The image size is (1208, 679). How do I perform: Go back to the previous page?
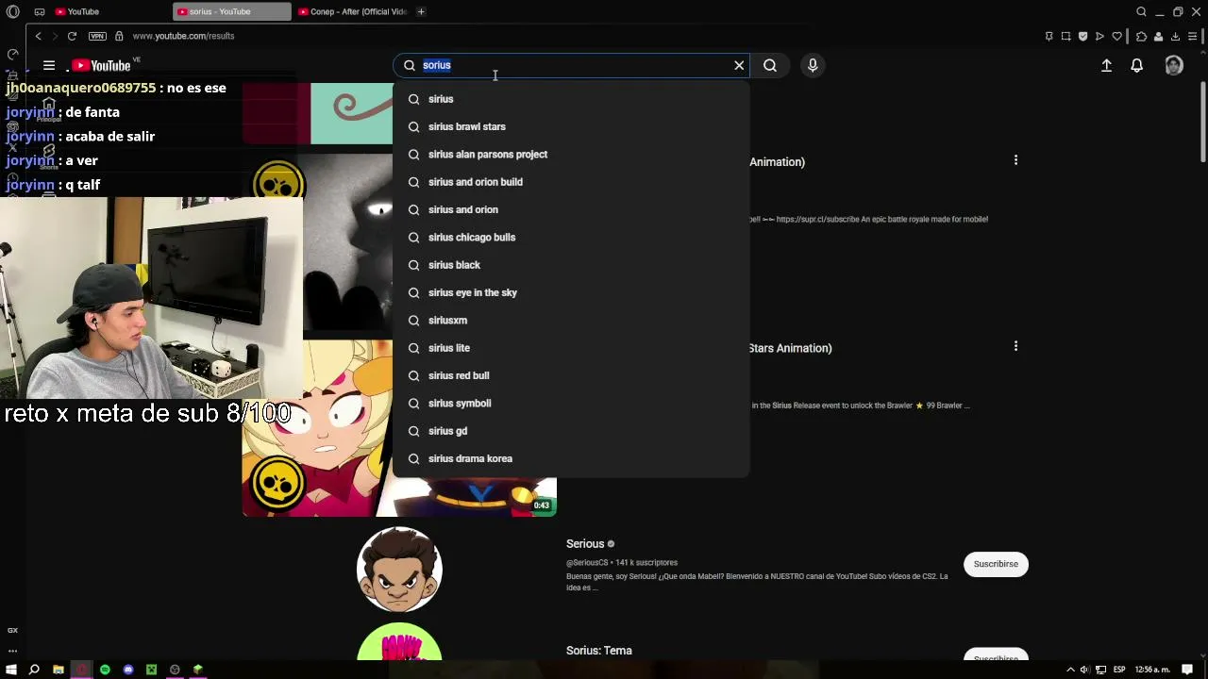[38, 36]
